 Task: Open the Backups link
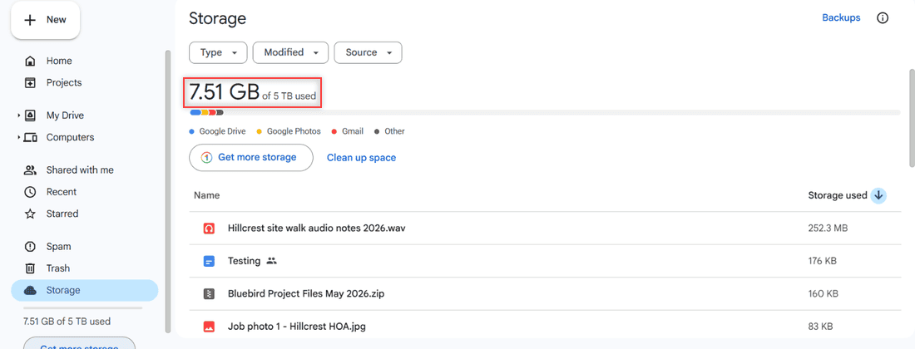pos(841,17)
